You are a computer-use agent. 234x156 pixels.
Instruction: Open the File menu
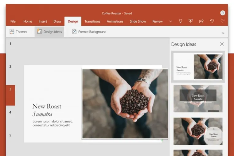pyautogui.click(x=13, y=21)
